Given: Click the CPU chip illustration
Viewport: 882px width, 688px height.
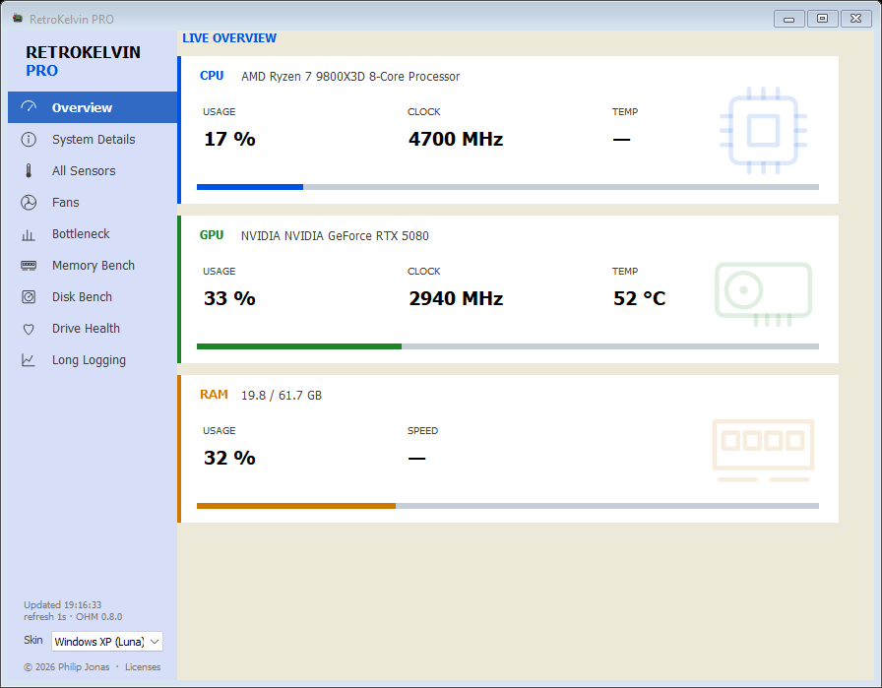Looking at the screenshot, I should pyautogui.click(x=763, y=131).
